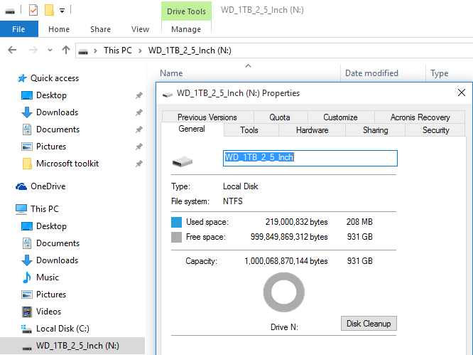Switch to Previous Versions tab in Properties
473x355 pixels.
207,117
